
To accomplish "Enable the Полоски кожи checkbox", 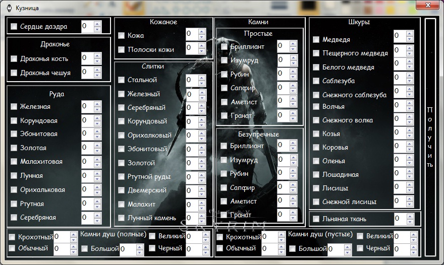I will pos(121,49).
